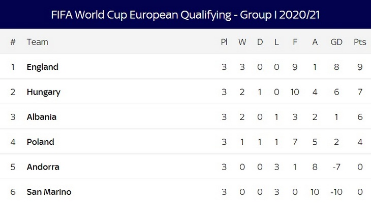Click the Poland team name
This screenshot has height=206, width=371.
(41, 142)
